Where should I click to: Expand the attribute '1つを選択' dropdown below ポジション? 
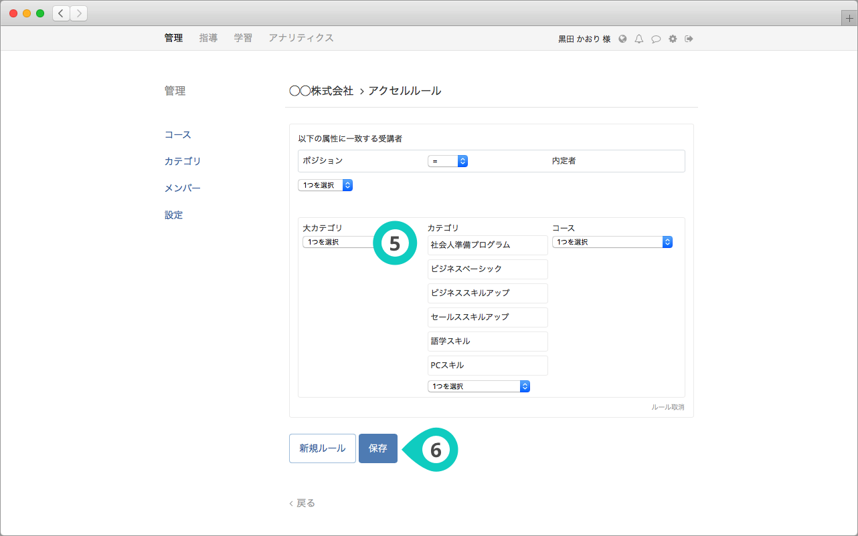(x=325, y=185)
